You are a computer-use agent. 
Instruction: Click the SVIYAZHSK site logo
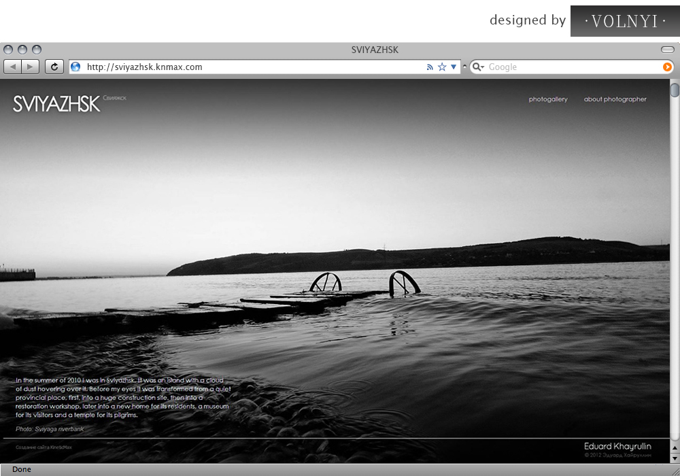(56, 104)
